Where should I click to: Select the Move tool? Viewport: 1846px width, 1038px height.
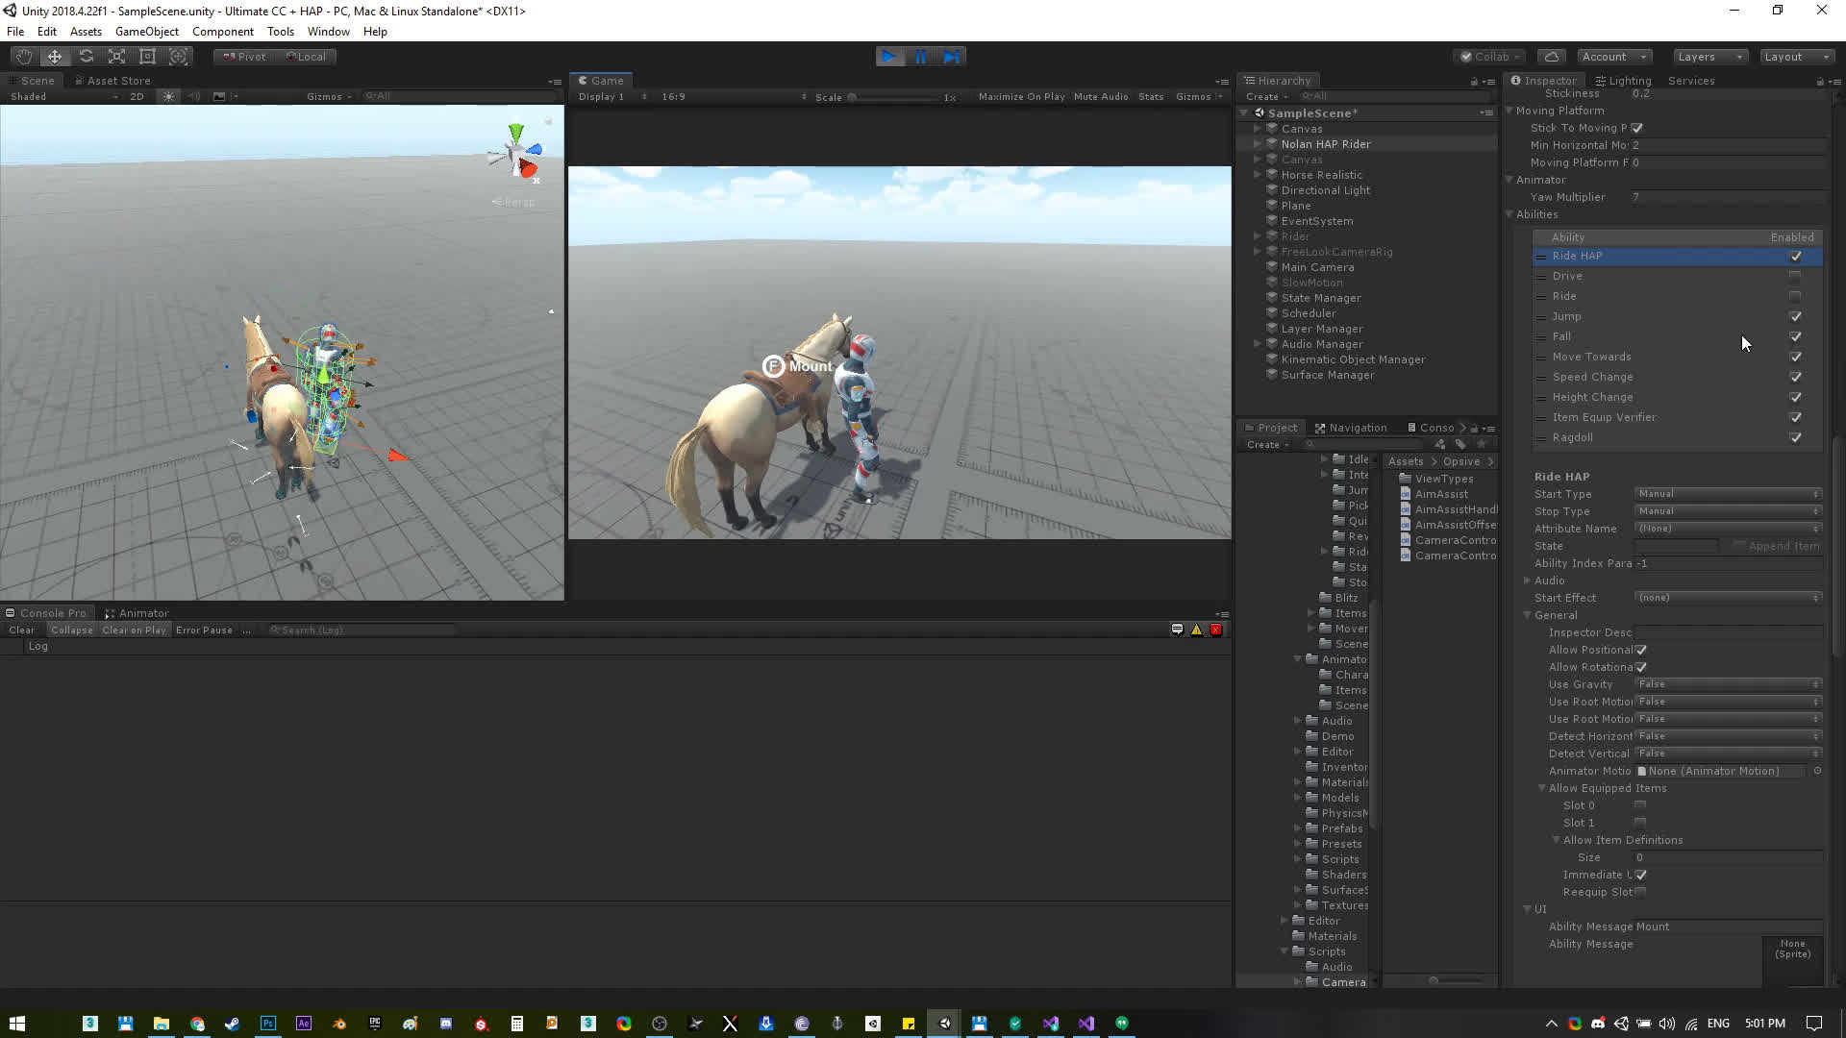click(55, 57)
